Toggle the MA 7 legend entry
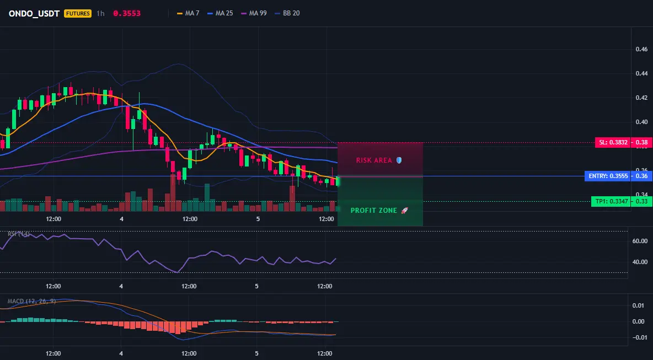Screen dimensions: 653x360 point(188,13)
